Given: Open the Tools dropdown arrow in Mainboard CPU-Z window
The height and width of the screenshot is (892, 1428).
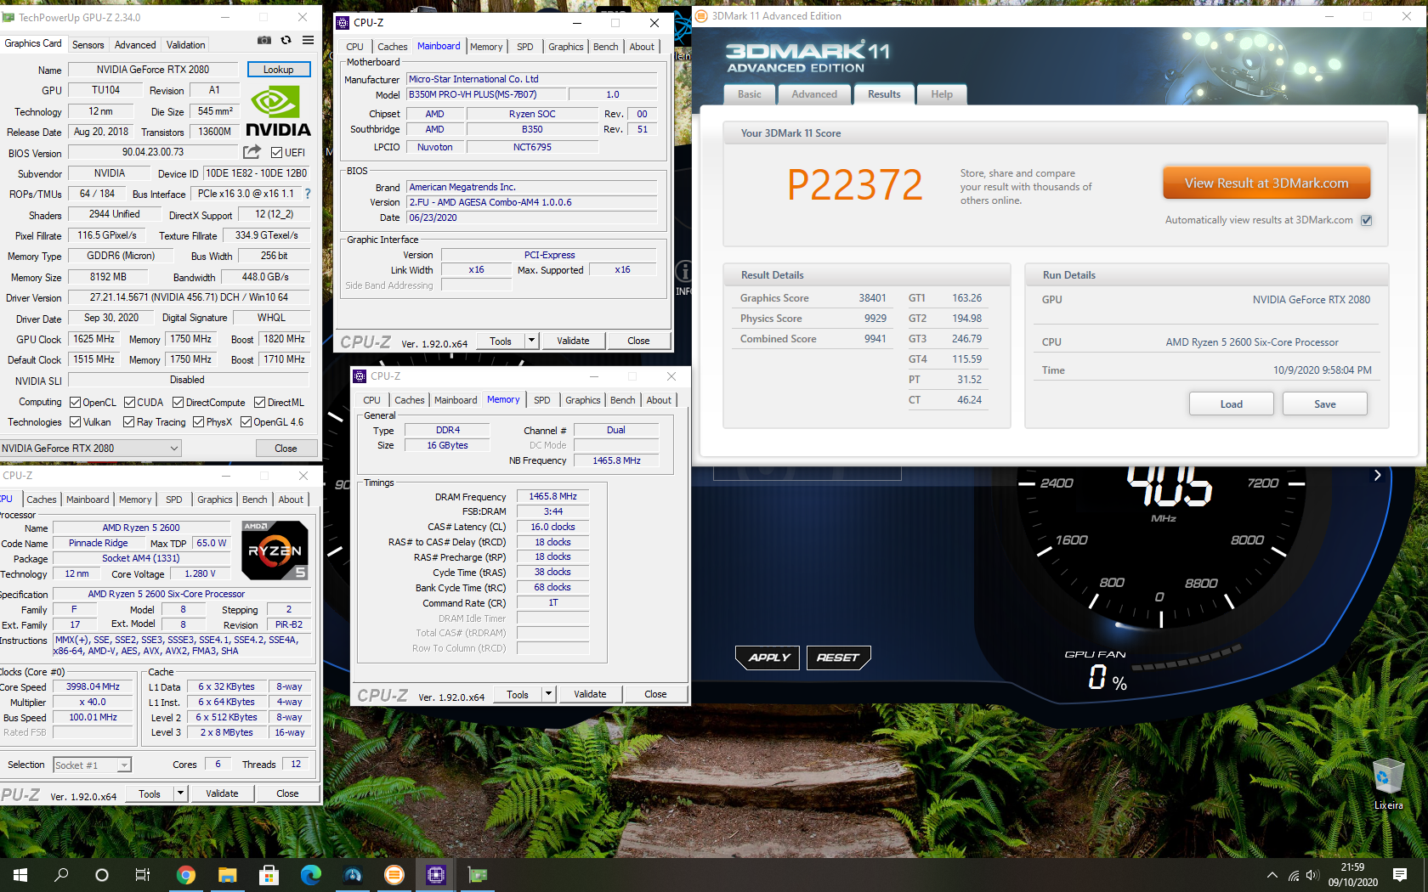Looking at the screenshot, I should point(531,341).
